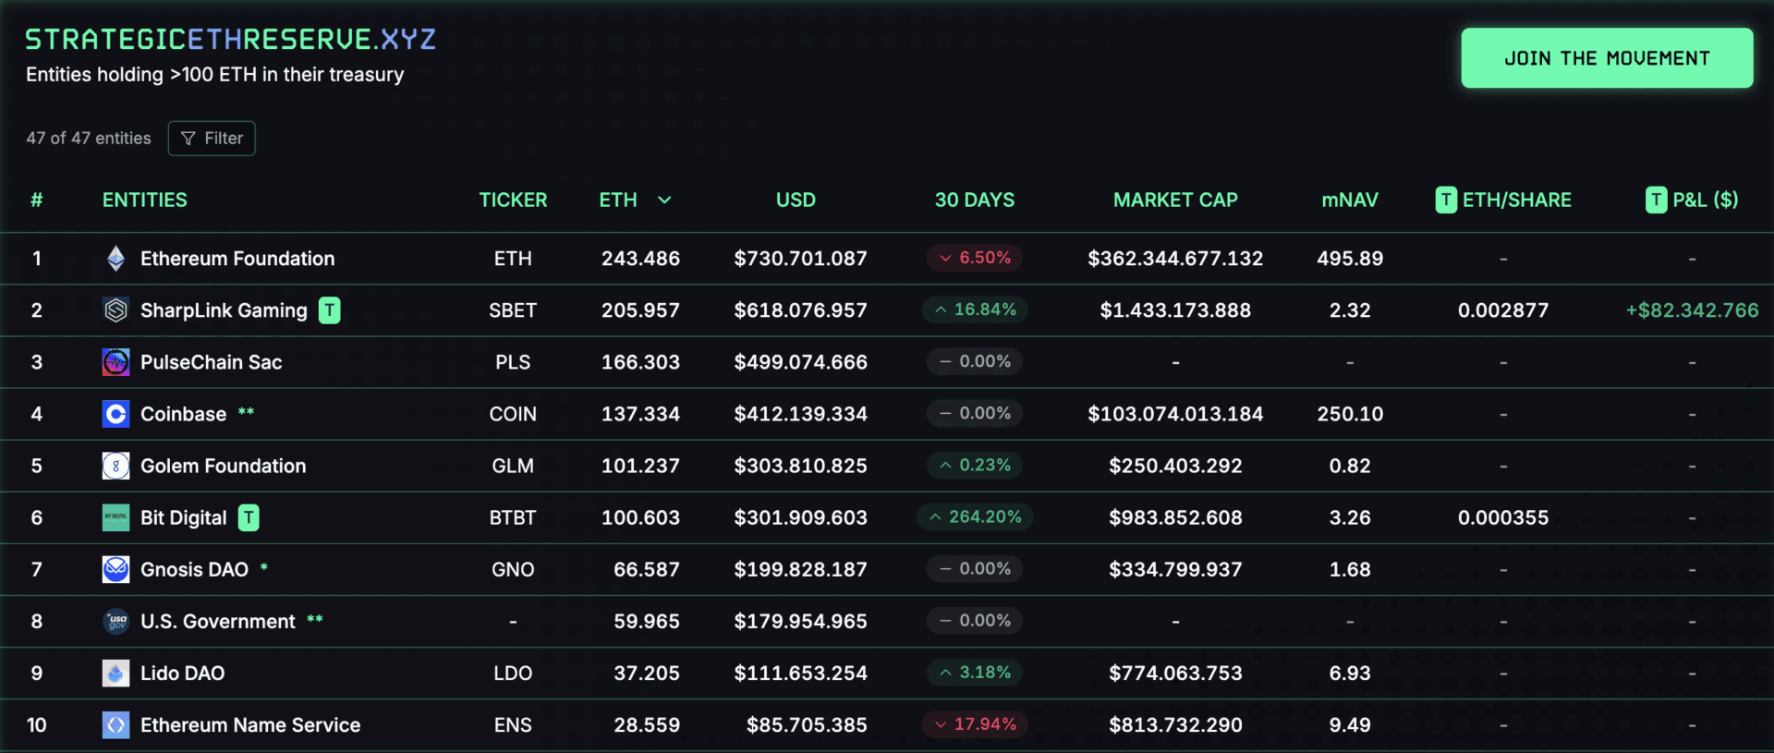The width and height of the screenshot is (1774, 753).
Task: Click the $103.074.013.184 market cap value
Action: (1175, 414)
